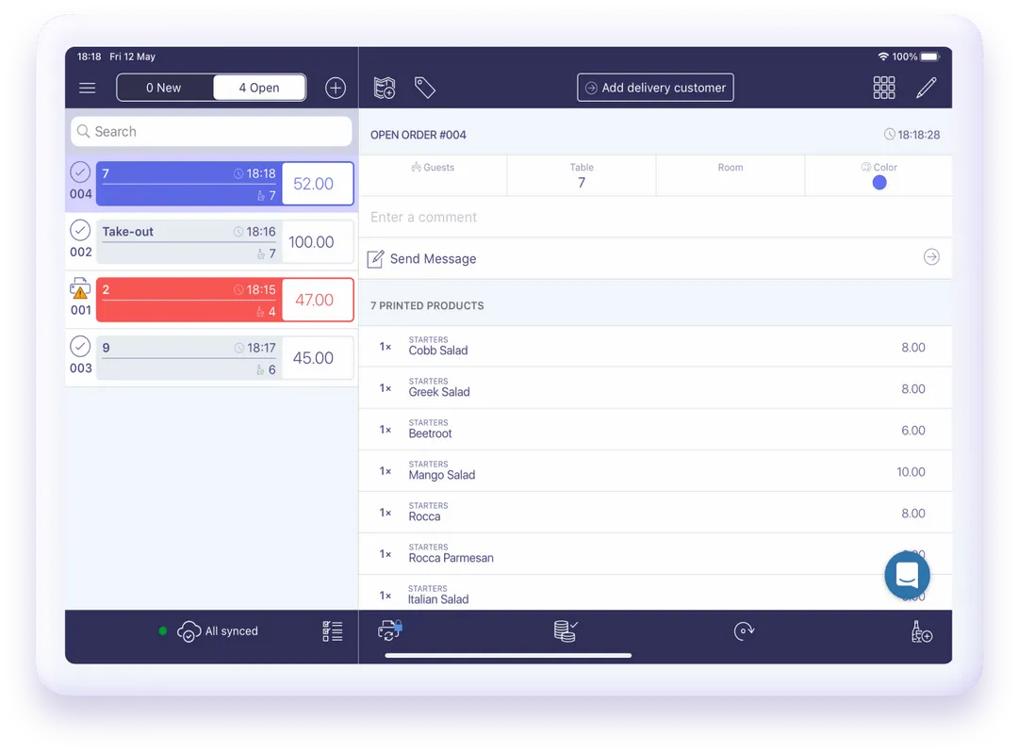Select the 4 Open tab
1018x752 pixels.
259,87
